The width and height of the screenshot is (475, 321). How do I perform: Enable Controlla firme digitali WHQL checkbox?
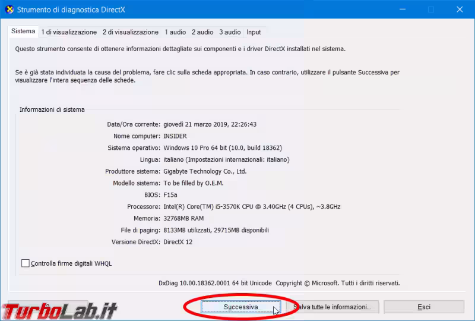coord(26,263)
